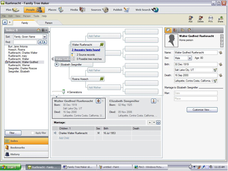Viewport: 228px width, 171px height.
Task: Switch to untitled - Paint in taskbar
Action: [x=114, y=167]
